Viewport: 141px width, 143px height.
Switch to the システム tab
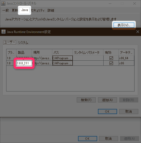click(23, 42)
